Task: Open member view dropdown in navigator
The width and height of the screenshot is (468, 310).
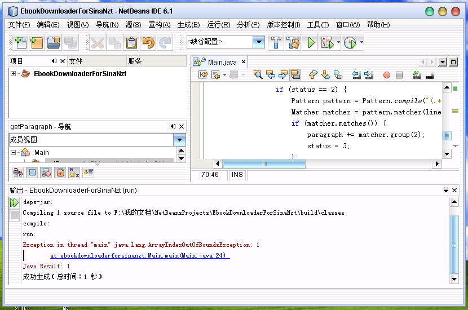Action: point(179,140)
